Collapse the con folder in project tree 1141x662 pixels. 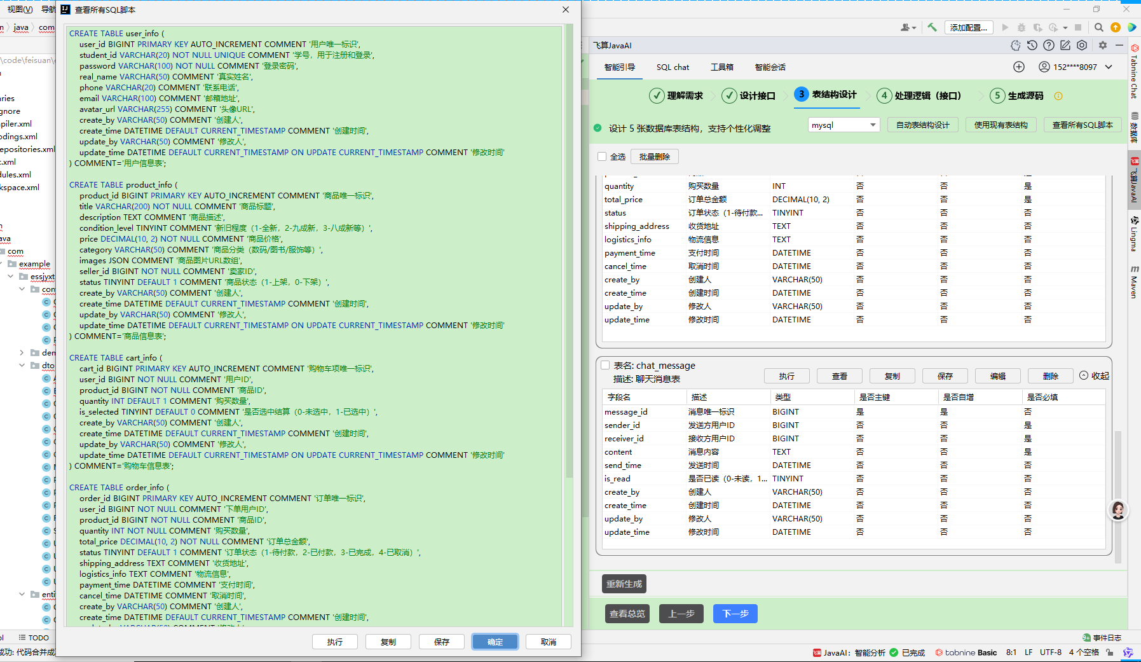click(22, 289)
